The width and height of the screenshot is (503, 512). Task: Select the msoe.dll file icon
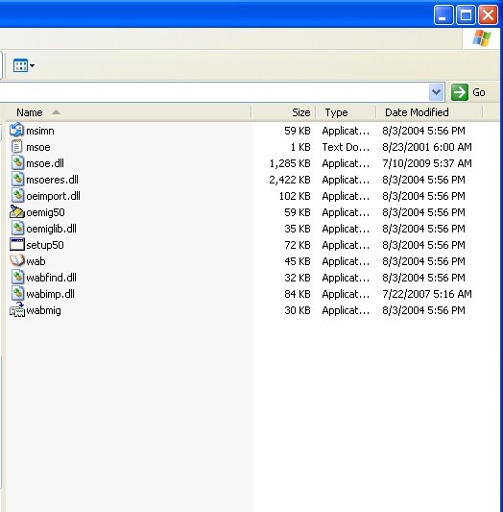point(17,162)
